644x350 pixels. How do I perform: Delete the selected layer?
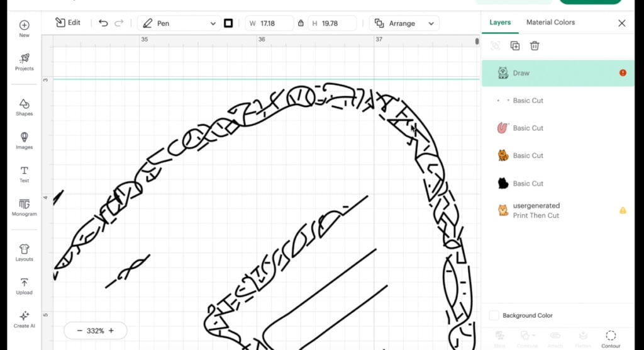[x=535, y=46]
